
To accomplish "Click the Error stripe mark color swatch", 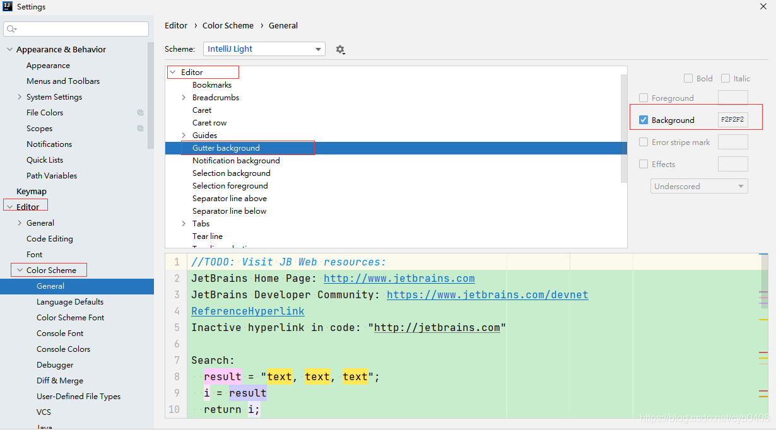I will tap(733, 142).
